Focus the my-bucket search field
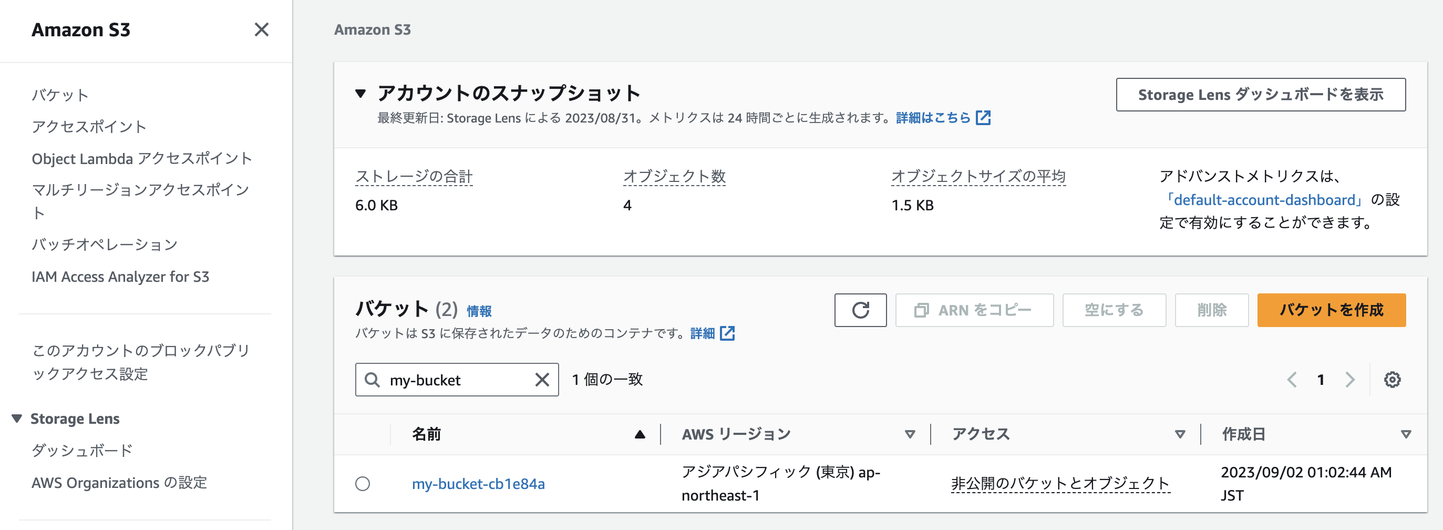The image size is (1443, 530). click(457, 380)
